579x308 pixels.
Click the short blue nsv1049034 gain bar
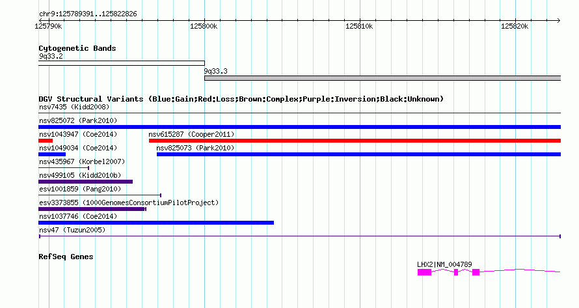click(52, 154)
